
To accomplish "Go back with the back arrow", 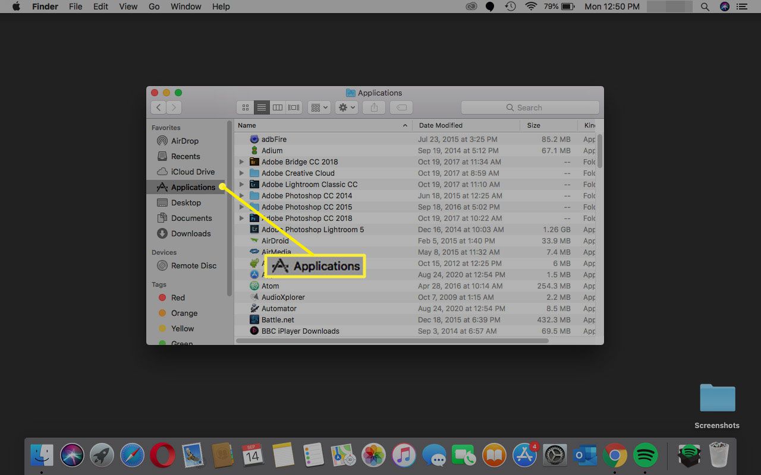I will click(x=158, y=107).
